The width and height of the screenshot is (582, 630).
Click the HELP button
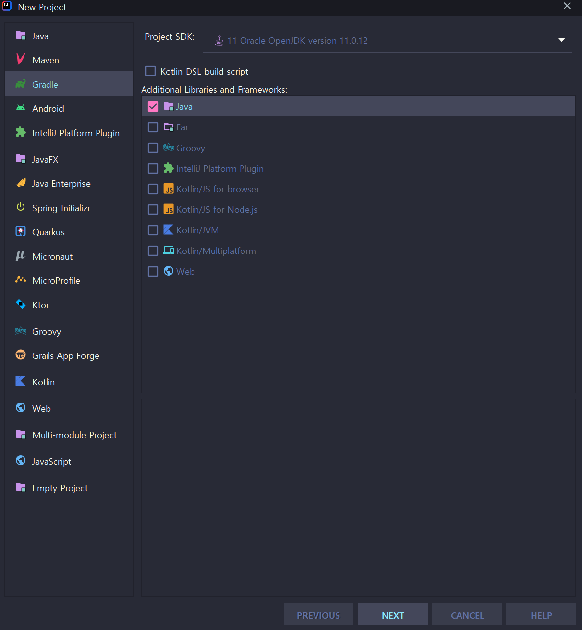tap(541, 614)
